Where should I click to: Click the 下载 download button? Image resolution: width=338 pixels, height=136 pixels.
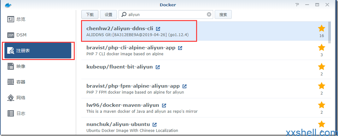(x=90, y=15)
